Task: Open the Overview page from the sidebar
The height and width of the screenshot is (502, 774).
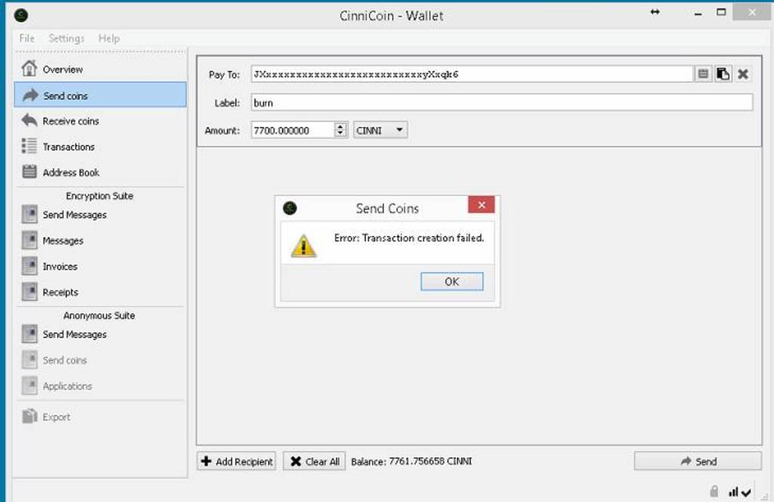Action: click(x=101, y=69)
